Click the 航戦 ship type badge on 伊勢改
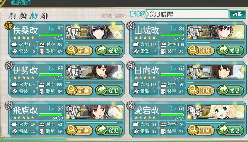This screenshot has width=248, height=142. [x=73, y=72]
